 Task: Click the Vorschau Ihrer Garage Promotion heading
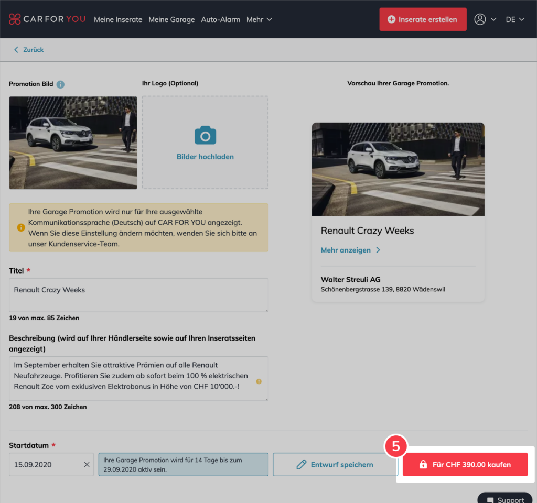(398, 83)
